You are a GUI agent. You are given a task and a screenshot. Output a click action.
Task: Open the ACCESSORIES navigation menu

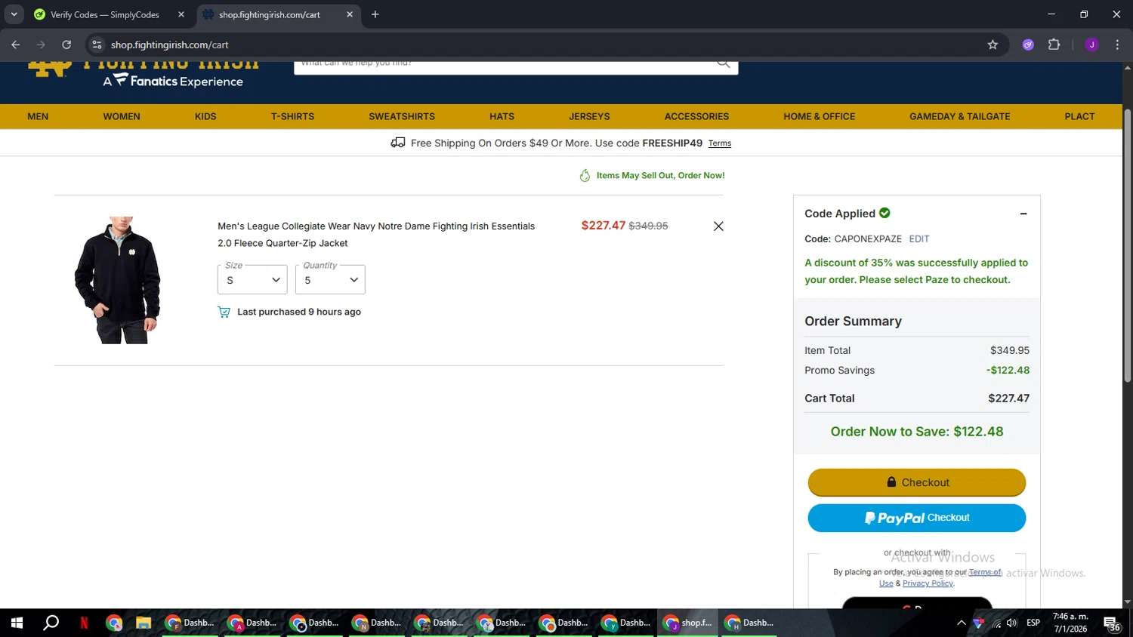tap(696, 116)
